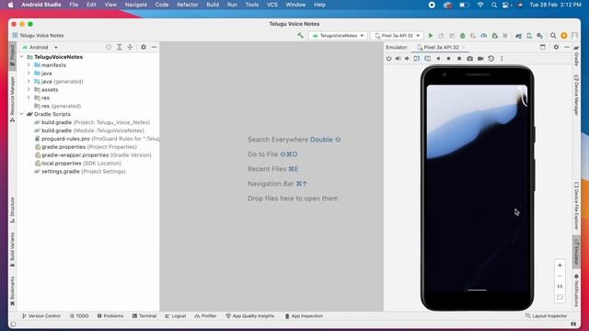Open the TeluguVoiceNotes run configuration dropdown
The image size is (589, 331).
point(338,36)
